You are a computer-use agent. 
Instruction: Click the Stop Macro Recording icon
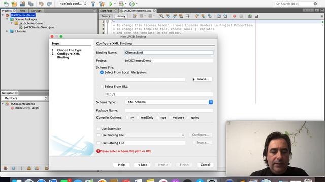coord(241,16)
